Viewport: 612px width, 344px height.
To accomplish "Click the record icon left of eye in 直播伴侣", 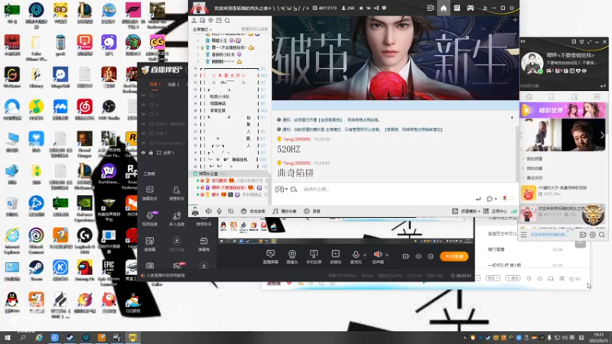I will click(405, 256).
